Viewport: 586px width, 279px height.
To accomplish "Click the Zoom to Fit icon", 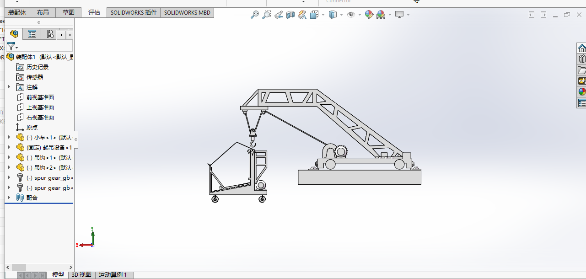I will [x=255, y=15].
